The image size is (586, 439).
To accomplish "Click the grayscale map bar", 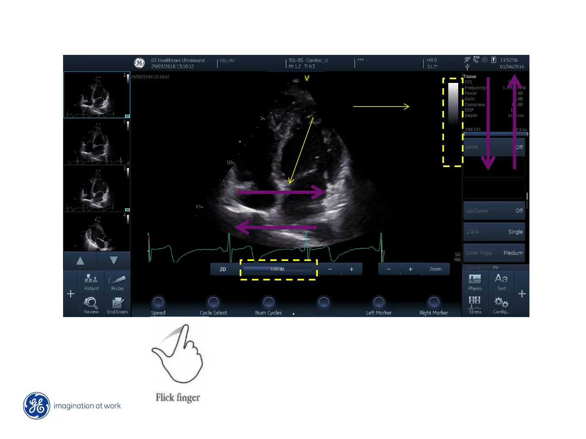I will pos(453,103).
